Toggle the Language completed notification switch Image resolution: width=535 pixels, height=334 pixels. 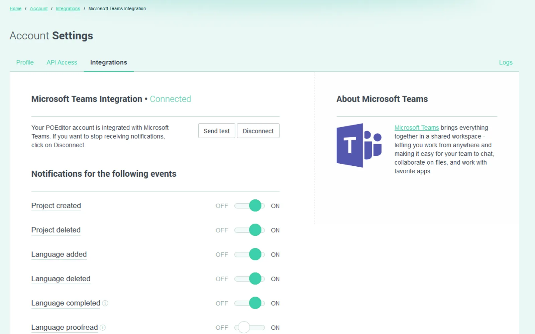249,303
